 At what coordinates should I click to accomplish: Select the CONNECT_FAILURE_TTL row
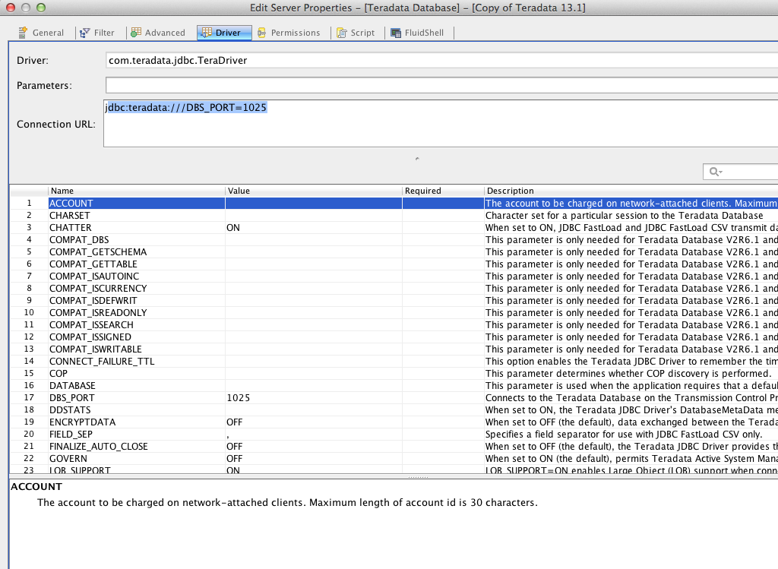(x=394, y=361)
